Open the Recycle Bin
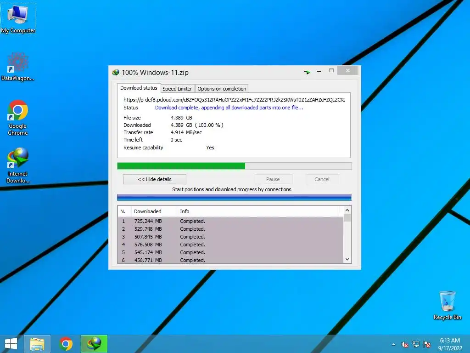 (447, 305)
